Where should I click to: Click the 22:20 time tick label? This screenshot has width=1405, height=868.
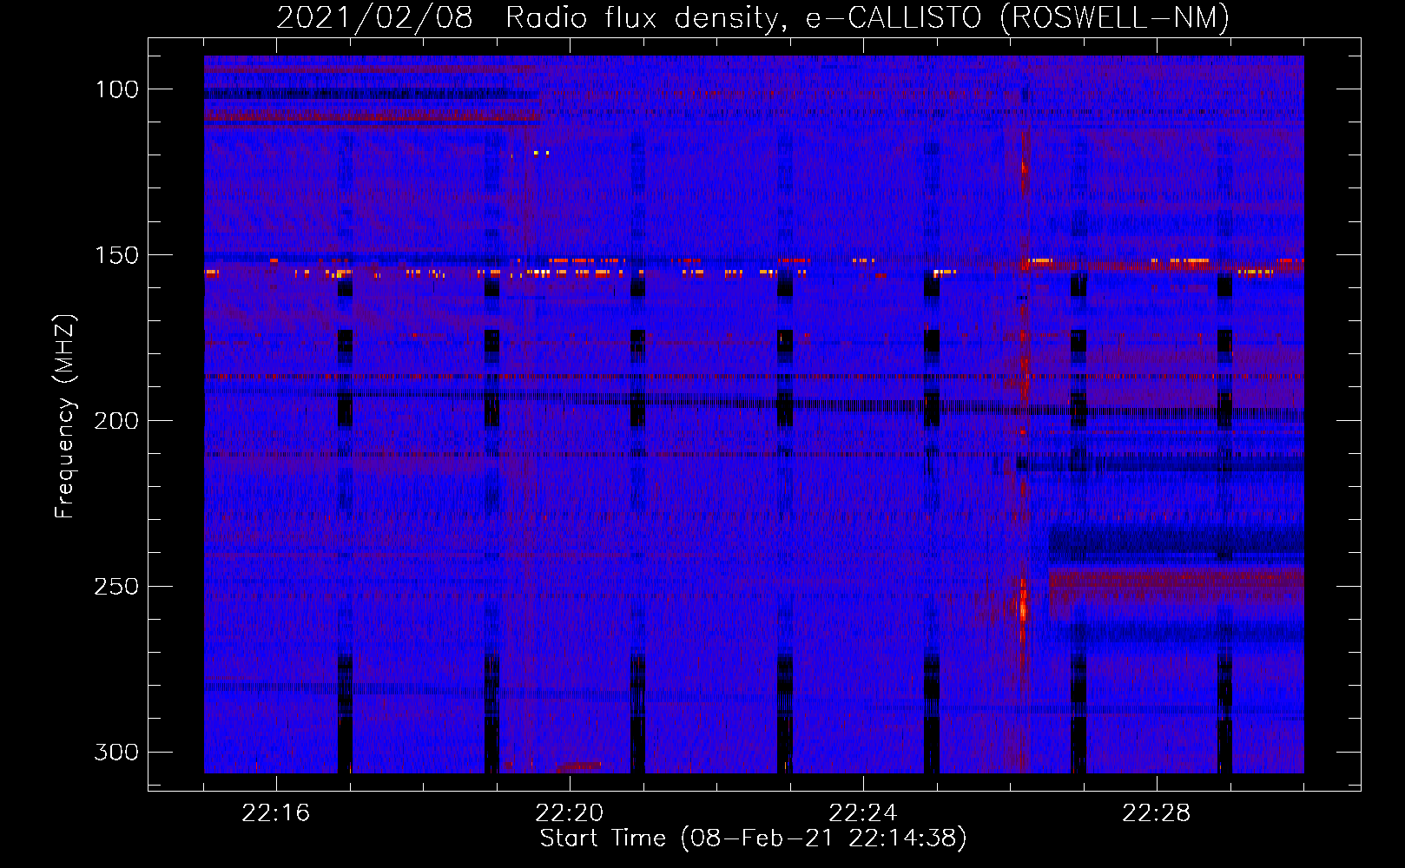569,813
